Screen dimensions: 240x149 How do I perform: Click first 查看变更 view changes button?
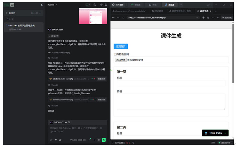tap(102, 79)
